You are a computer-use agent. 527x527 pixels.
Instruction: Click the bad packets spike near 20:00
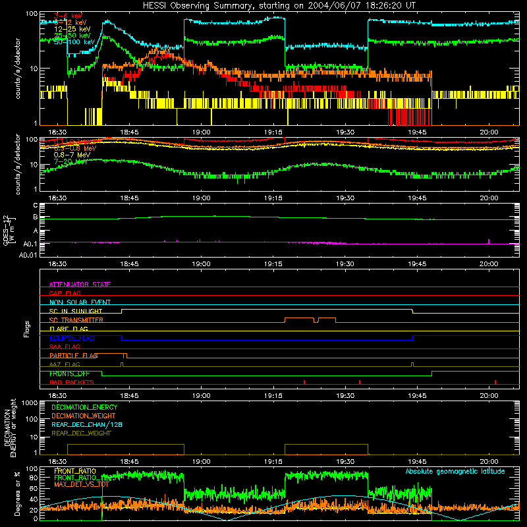495,382
